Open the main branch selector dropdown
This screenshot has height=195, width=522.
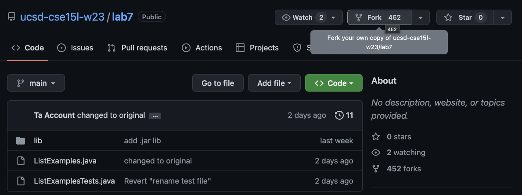[36, 83]
